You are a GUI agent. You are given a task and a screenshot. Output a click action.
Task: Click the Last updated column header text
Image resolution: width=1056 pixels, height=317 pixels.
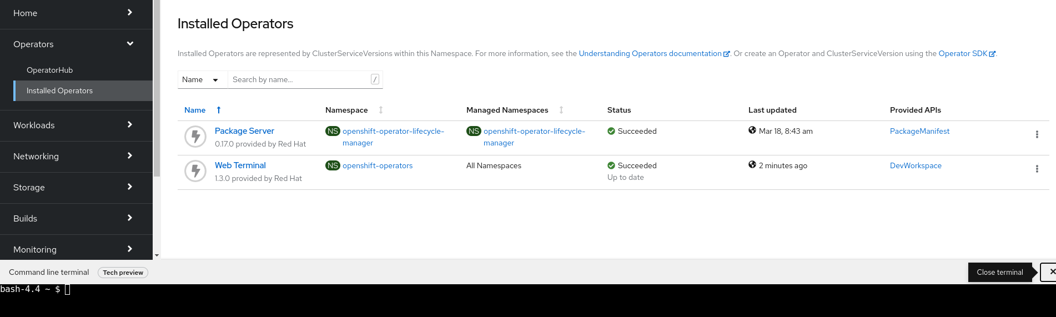pos(772,110)
